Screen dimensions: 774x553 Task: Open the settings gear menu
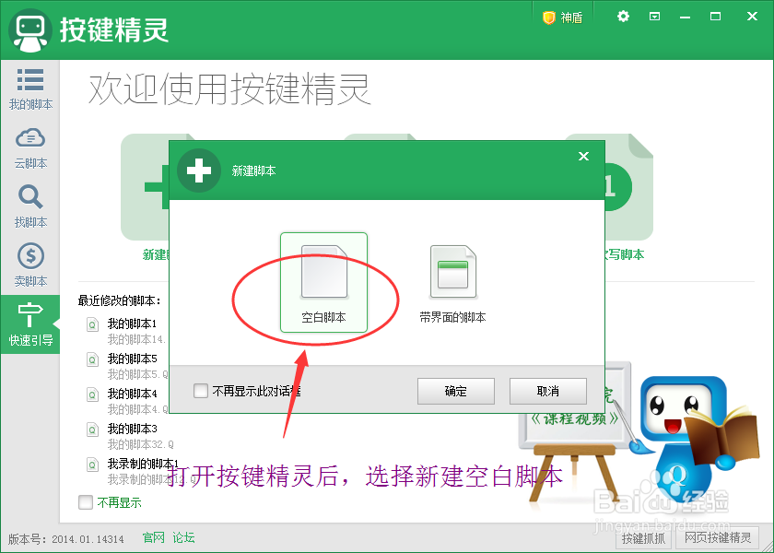coord(623,16)
